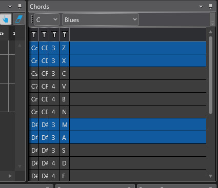The height and width of the screenshot is (188, 218).
Task: Select the chord row with key N
Action: pyautogui.click(x=117, y=112)
